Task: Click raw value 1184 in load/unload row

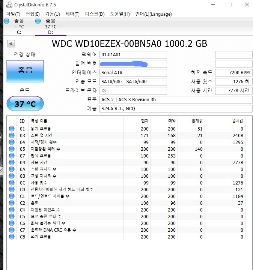Action: (238, 196)
